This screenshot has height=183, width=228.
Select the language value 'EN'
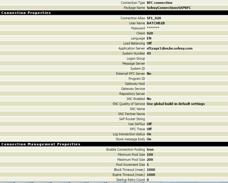(149, 38)
